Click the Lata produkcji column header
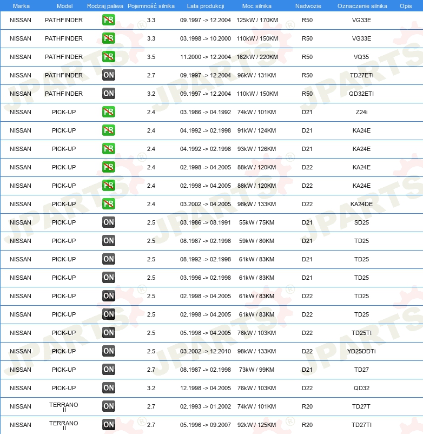The height and width of the screenshot is (434, 423). pos(206,6)
